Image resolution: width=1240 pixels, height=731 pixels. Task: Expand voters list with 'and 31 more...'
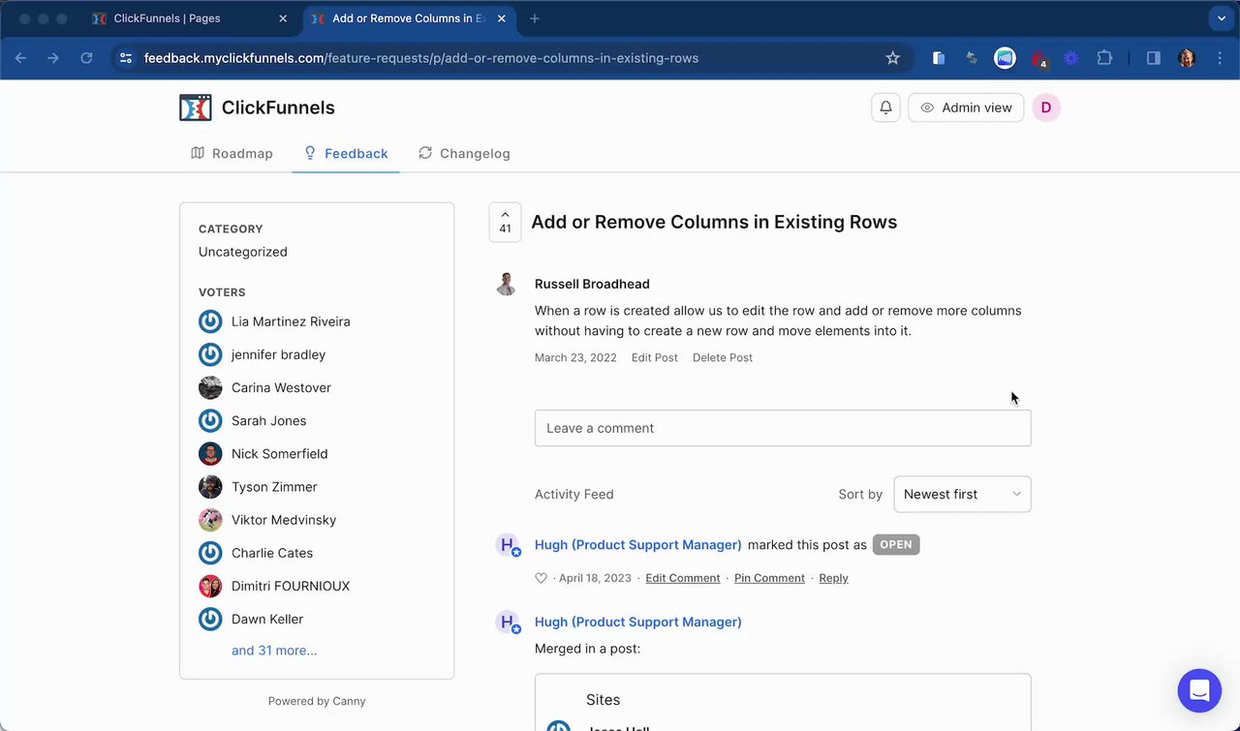(x=274, y=651)
